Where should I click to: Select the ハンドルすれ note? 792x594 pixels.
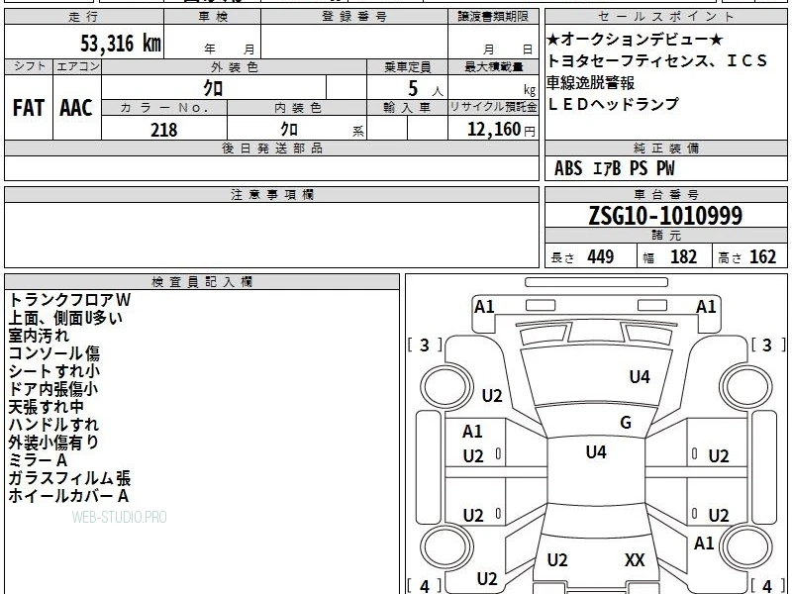pos(53,425)
